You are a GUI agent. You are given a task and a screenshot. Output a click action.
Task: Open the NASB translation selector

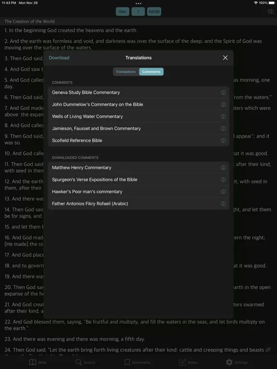[x=154, y=12]
